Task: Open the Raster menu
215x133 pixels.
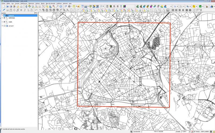Action: coord(43,3)
